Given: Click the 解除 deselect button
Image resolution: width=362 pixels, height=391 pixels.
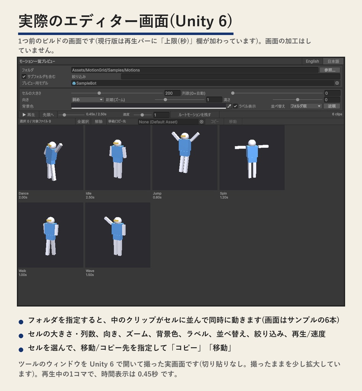Looking at the screenshot, I should 99,122.
